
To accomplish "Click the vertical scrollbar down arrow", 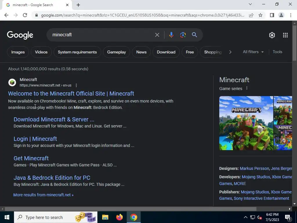I will pyautogui.click(x=294, y=204).
